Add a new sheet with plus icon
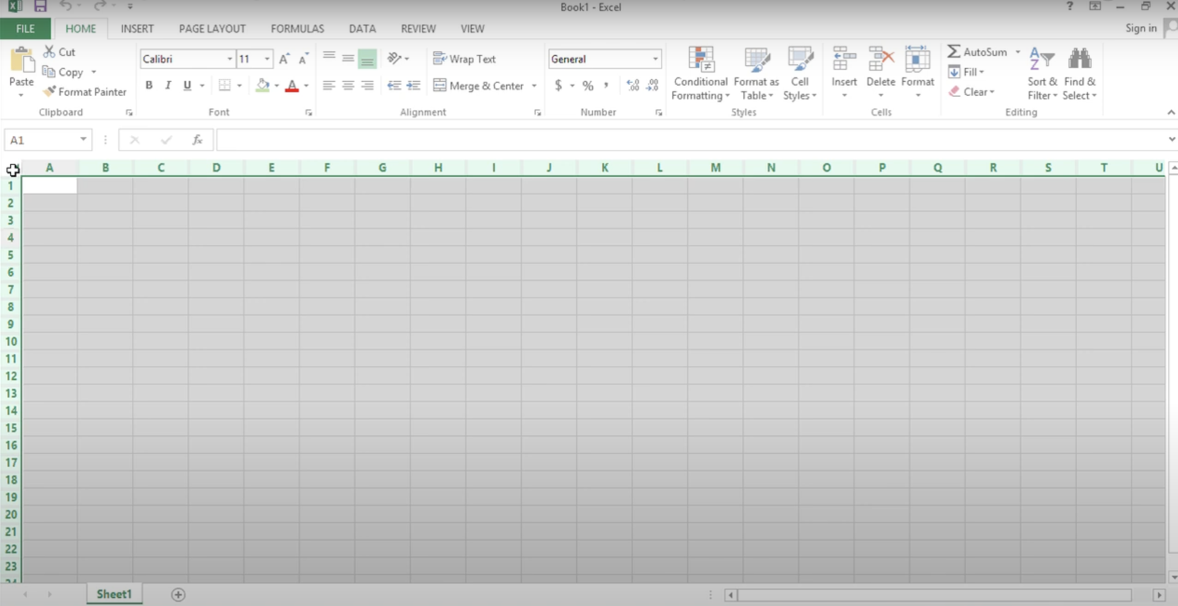 coord(178,594)
